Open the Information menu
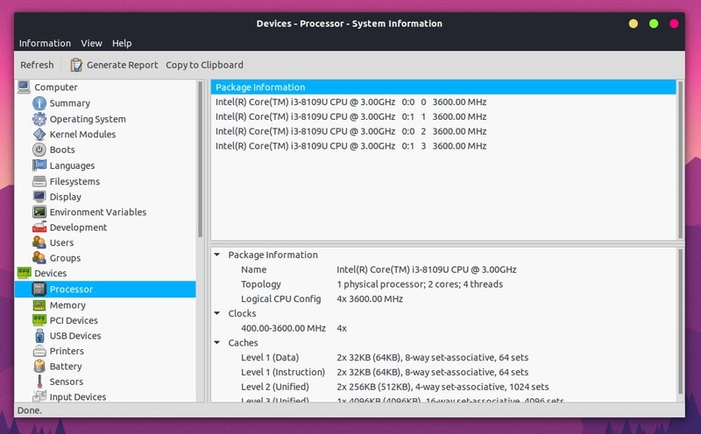This screenshot has width=701, height=434. tap(45, 43)
